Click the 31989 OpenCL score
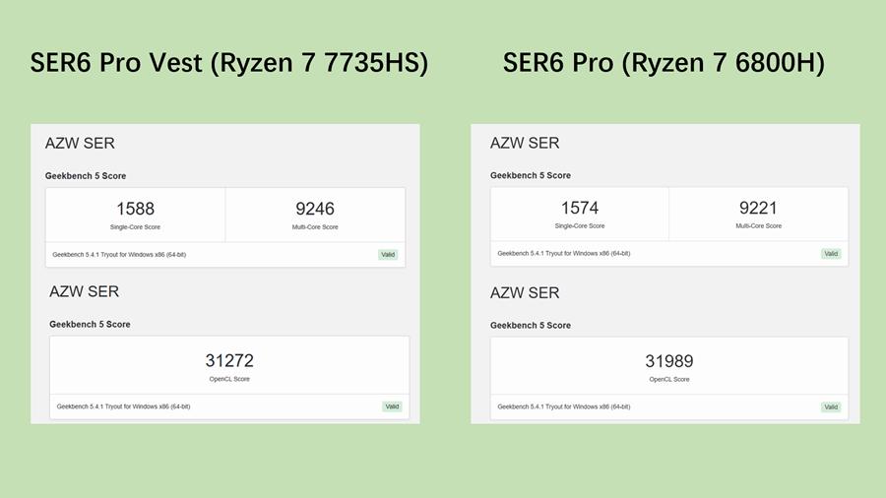 (x=668, y=361)
